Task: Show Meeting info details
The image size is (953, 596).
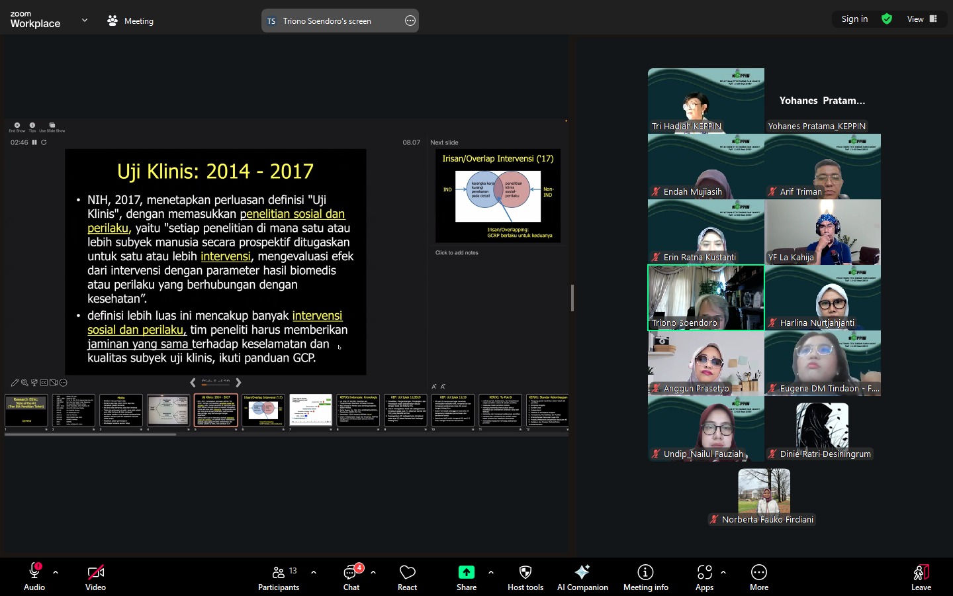Action: point(645,576)
